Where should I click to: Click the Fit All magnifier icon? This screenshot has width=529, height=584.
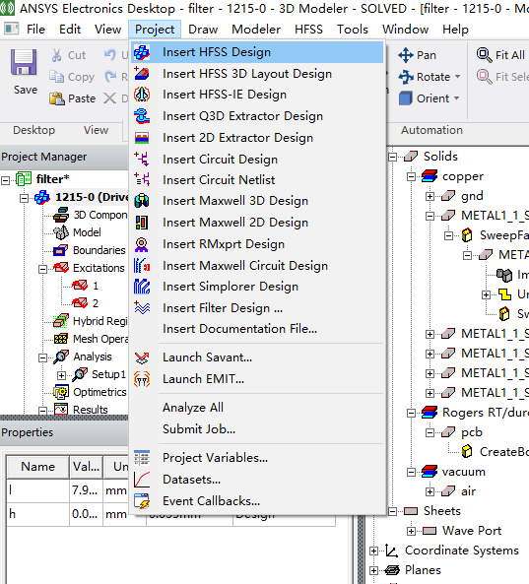(x=484, y=55)
